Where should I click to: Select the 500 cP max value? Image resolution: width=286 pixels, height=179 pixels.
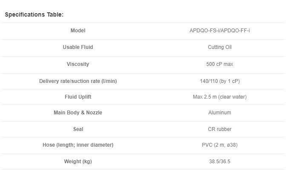point(220,64)
